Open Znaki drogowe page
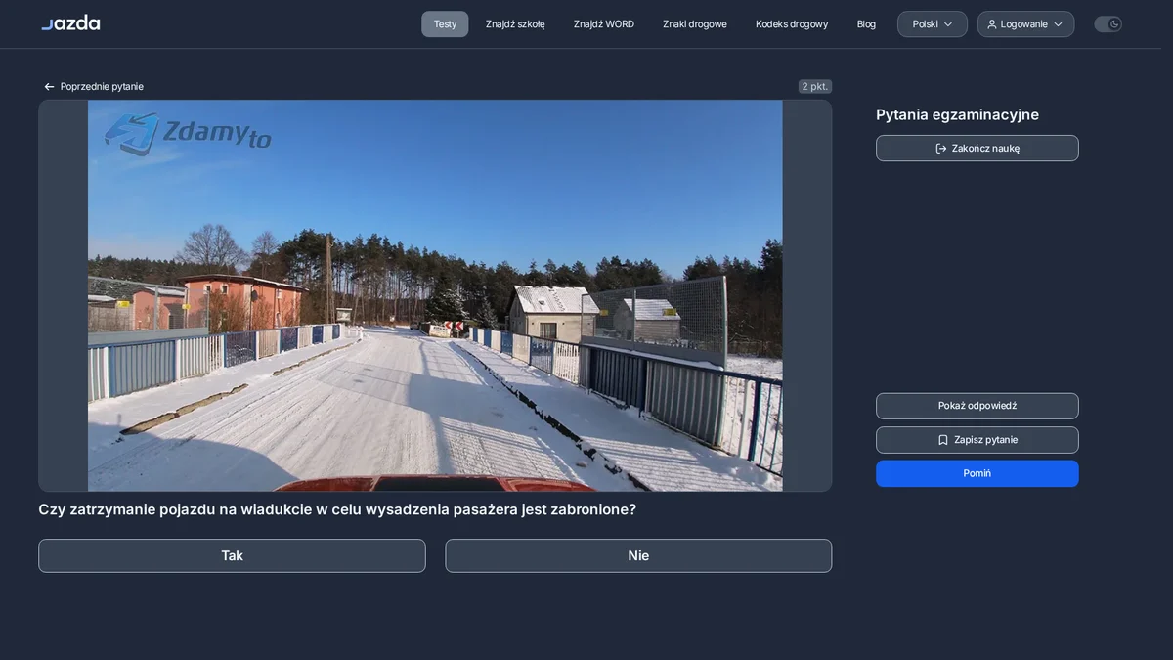1173x660 pixels. point(695,24)
